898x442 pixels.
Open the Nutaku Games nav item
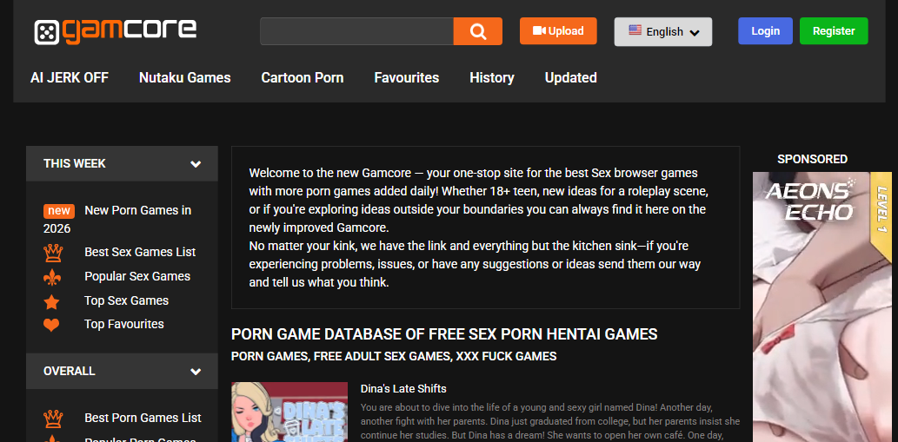[x=185, y=78]
